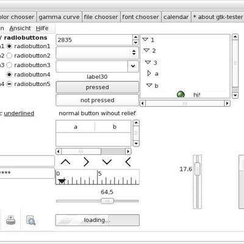Viewport: 244px width, 244px height.
Task: Click the green ball icon beside hi!
Action: 181,95
